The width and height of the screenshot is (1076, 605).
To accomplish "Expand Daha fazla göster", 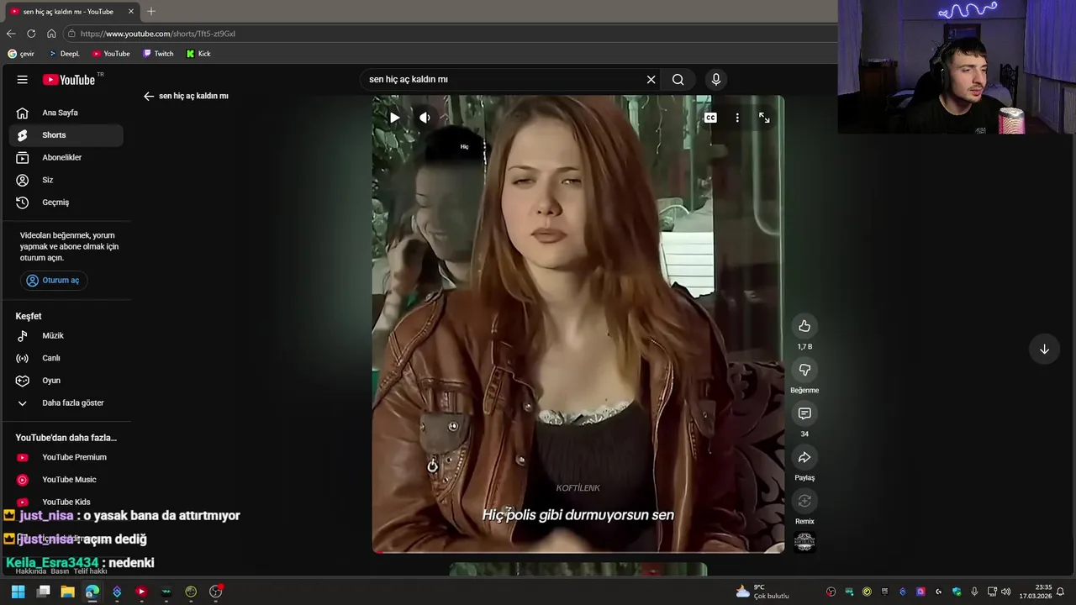I will 66,402.
